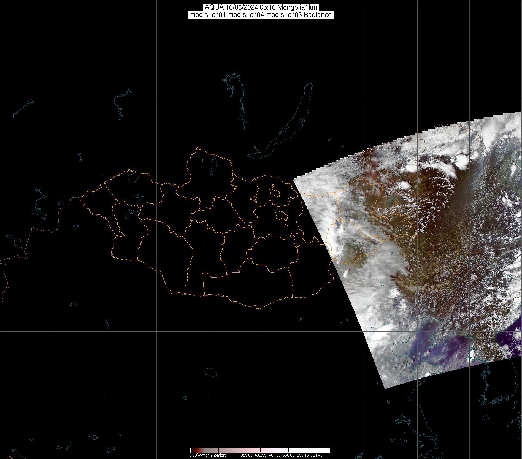Screen dimensions: 522x459
Task: Select the 0.00Watts/m^2/micro units label
Action: click(208, 455)
